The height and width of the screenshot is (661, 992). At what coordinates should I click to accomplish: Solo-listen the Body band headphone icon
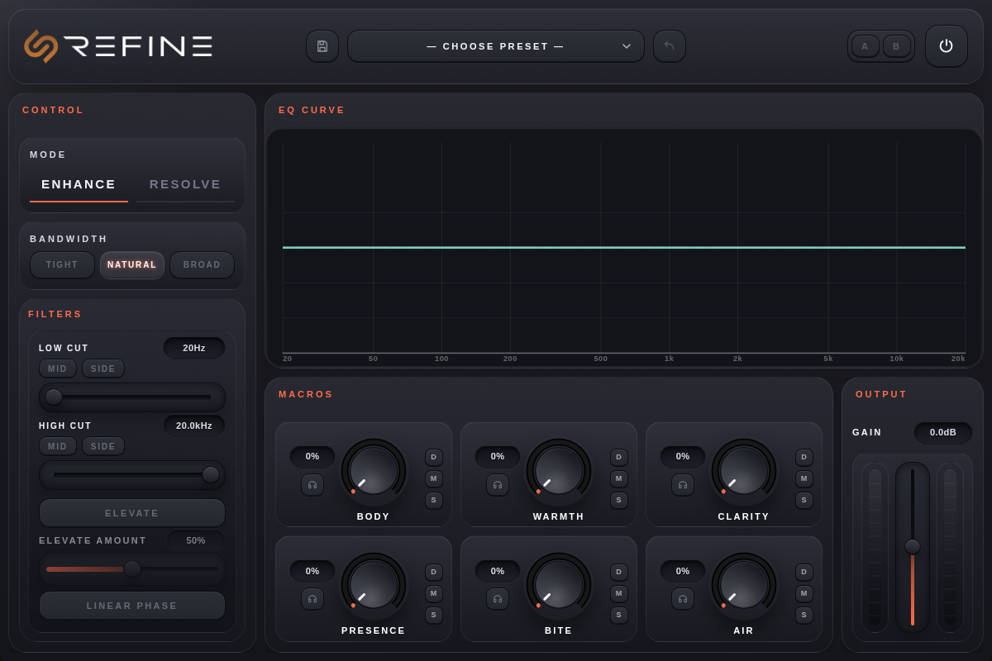[312, 485]
